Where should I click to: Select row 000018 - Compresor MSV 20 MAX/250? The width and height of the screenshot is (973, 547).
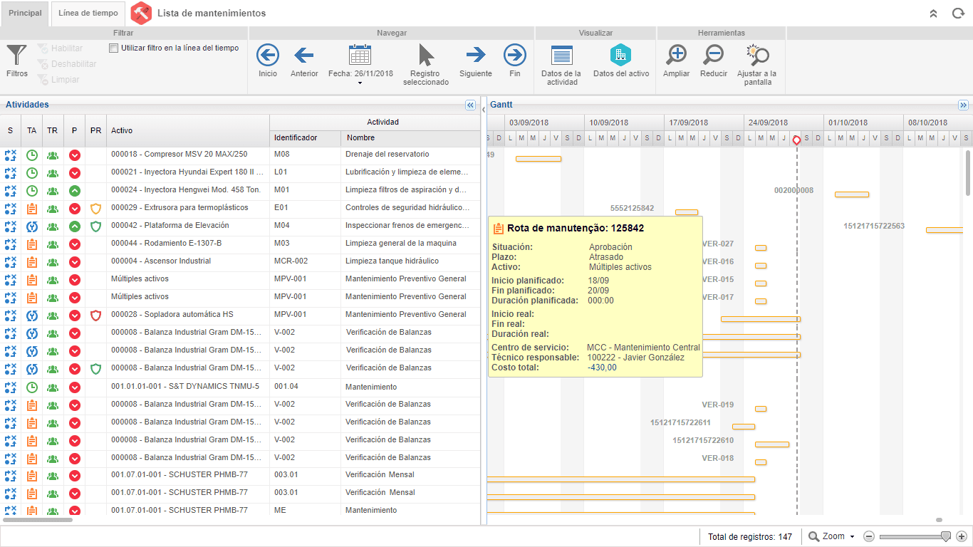pos(240,155)
